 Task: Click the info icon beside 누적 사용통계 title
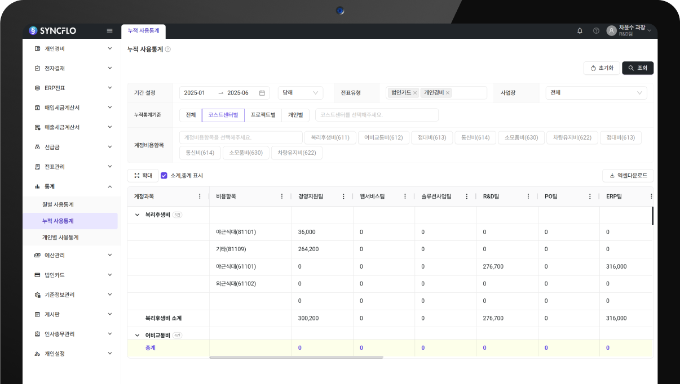[x=168, y=50]
